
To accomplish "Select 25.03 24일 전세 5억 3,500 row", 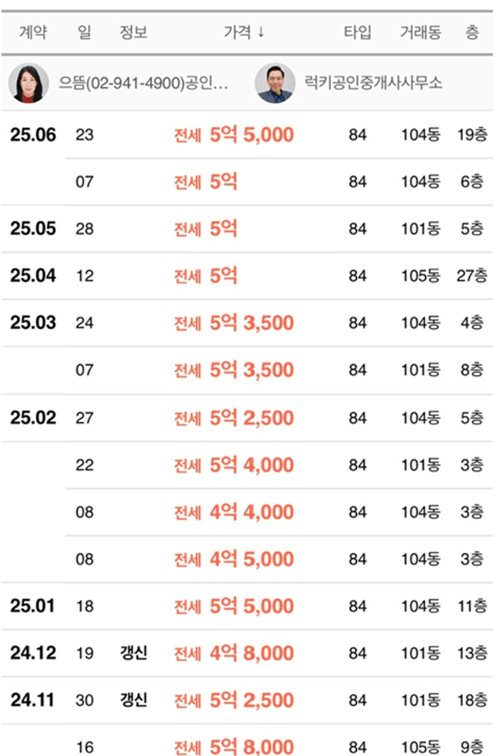I will [247, 323].
